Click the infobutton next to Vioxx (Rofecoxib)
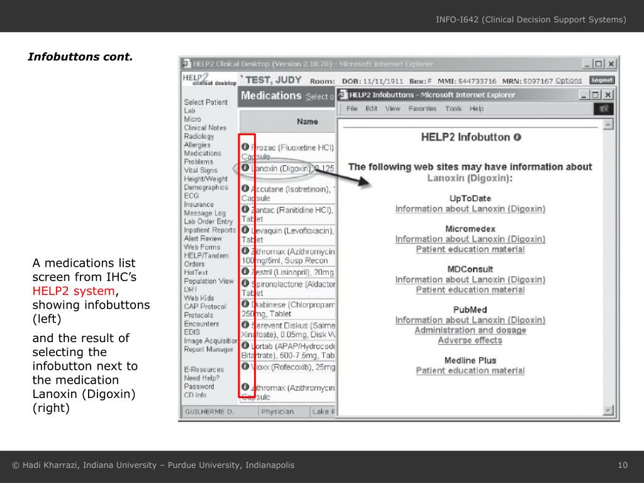Screen dimensions: 644x483 (x=245, y=366)
